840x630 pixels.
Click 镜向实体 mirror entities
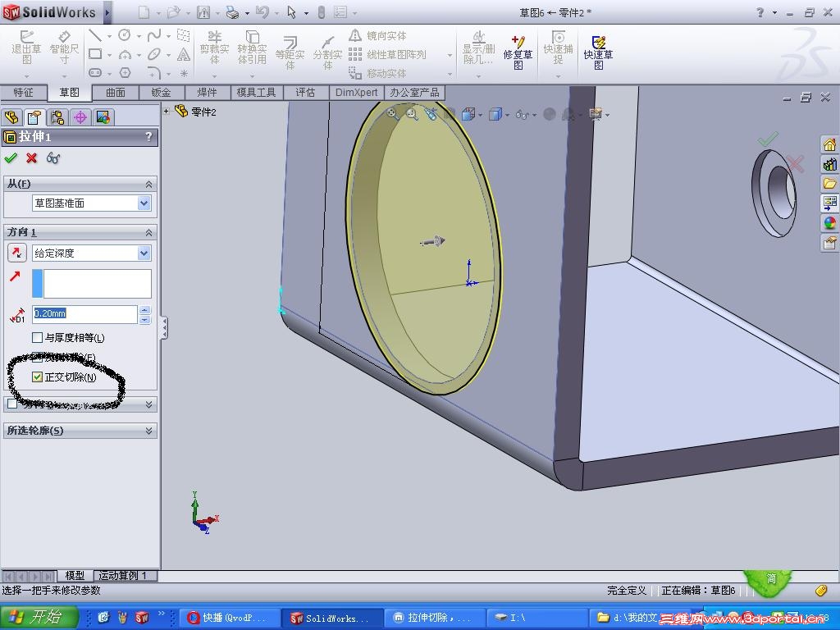(377, 36)
